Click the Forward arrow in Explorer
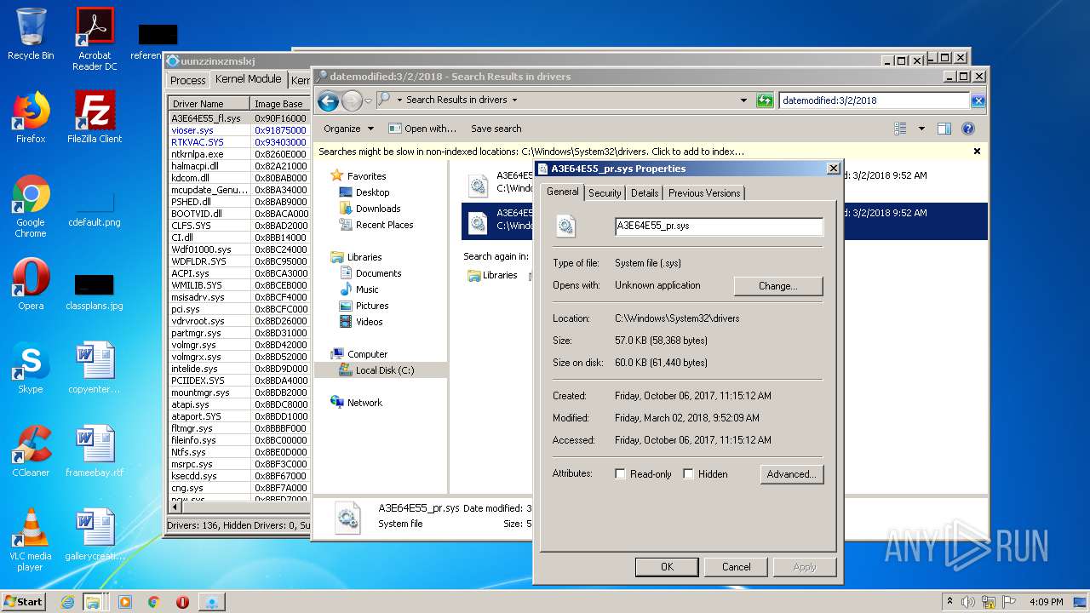1090x613 pixels. [352, 101]
